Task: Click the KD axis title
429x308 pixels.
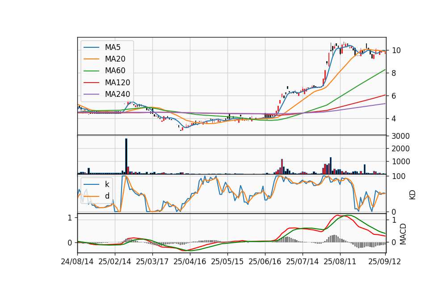Action: [412, 195]
